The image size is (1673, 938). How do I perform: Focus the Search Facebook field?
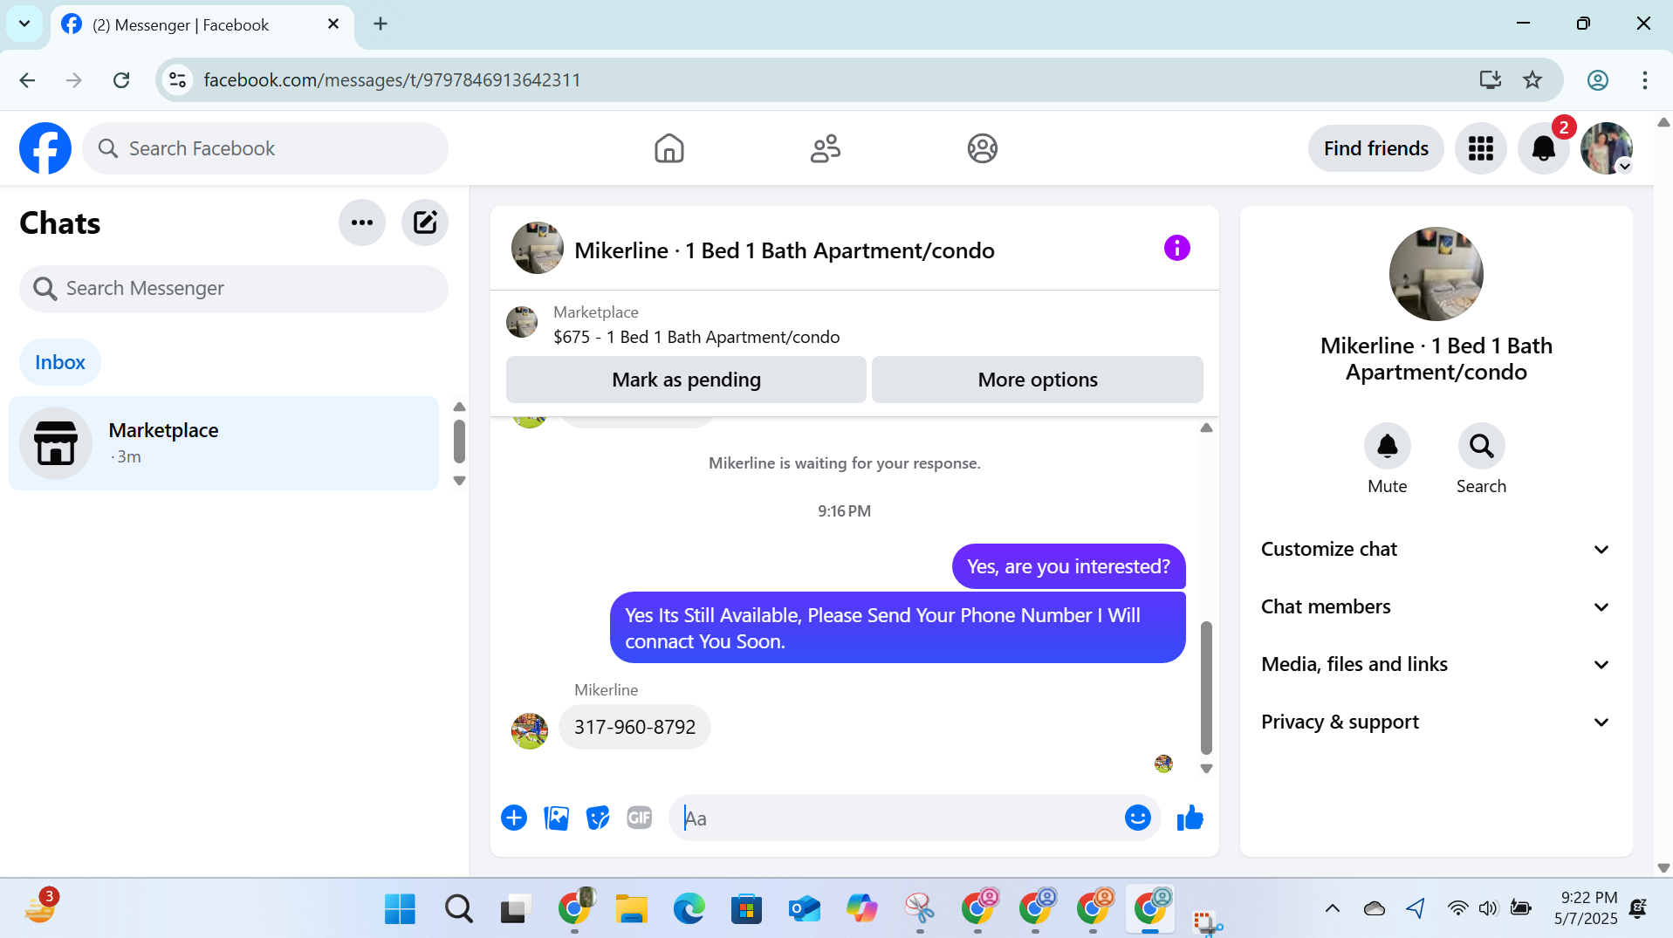[265, 148]
